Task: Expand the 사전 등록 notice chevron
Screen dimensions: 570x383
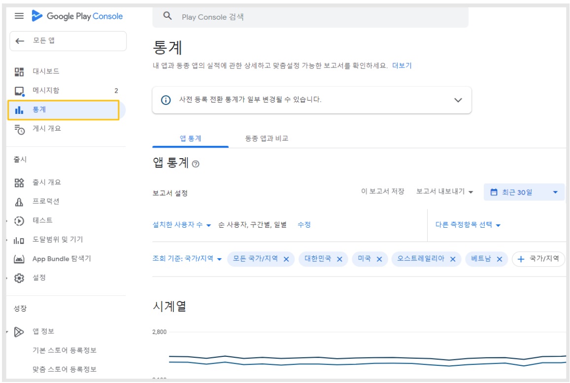Action: (x=458, y=100)
